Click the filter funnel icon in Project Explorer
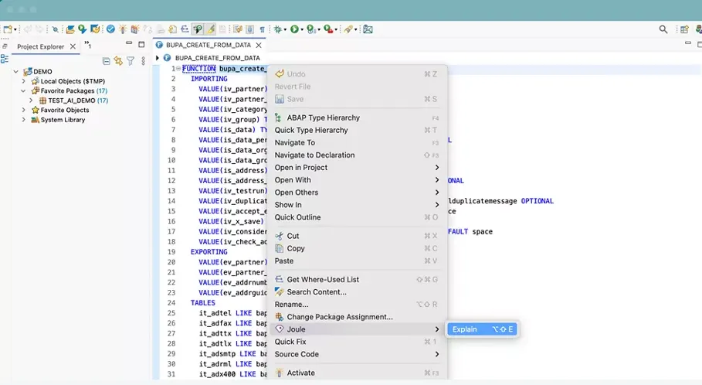This screenshot has height=385, width=702. [131, 60]
